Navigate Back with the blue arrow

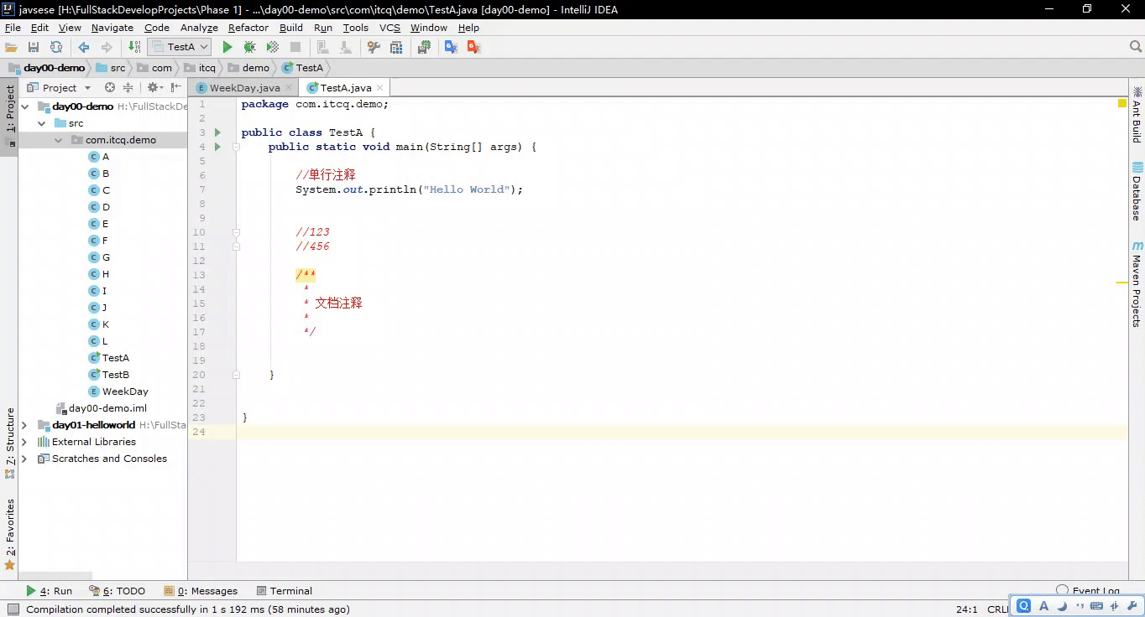(x=84, y=48)
